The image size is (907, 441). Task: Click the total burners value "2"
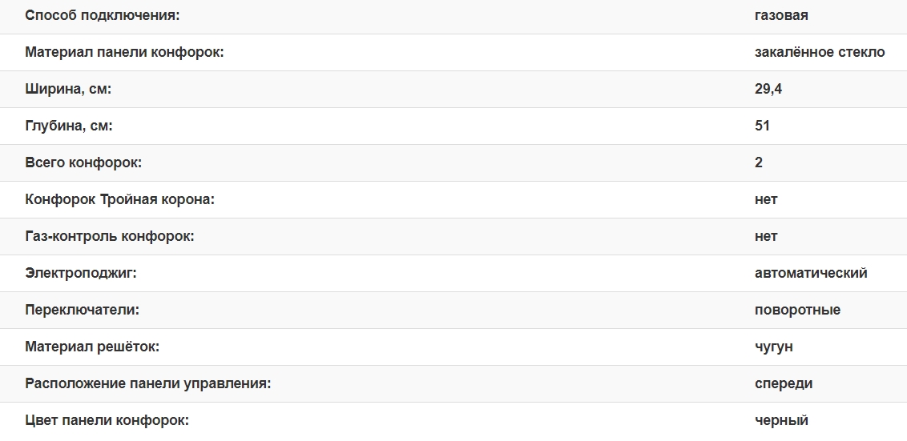759,162
